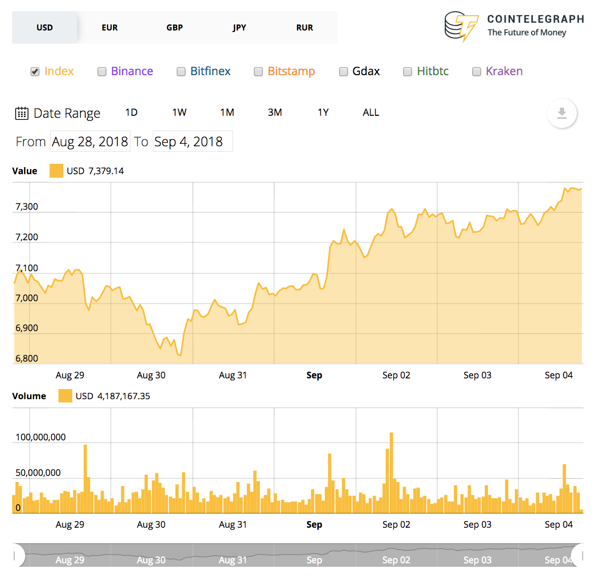Image resolution: width=595 pixels, height=579 pixels.
Task: Toggle the Hitbtc checkbox on
Action: [x=408, y=72]
